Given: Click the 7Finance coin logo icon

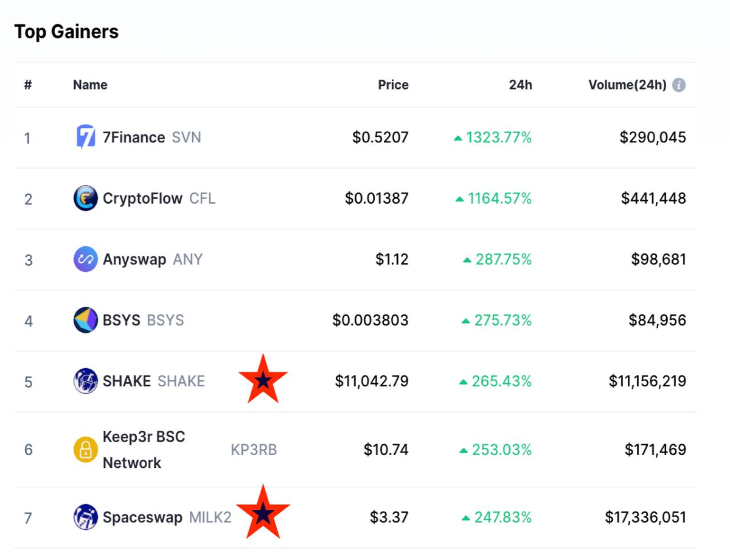Looking at the screenshot, I should [85, 137].
